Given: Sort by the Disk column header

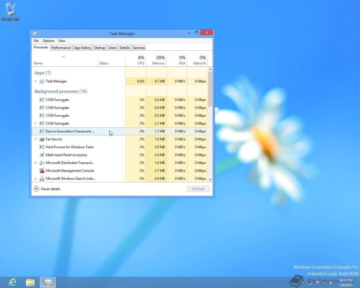Looking at the screenshot, I should [x=177, y=60].
